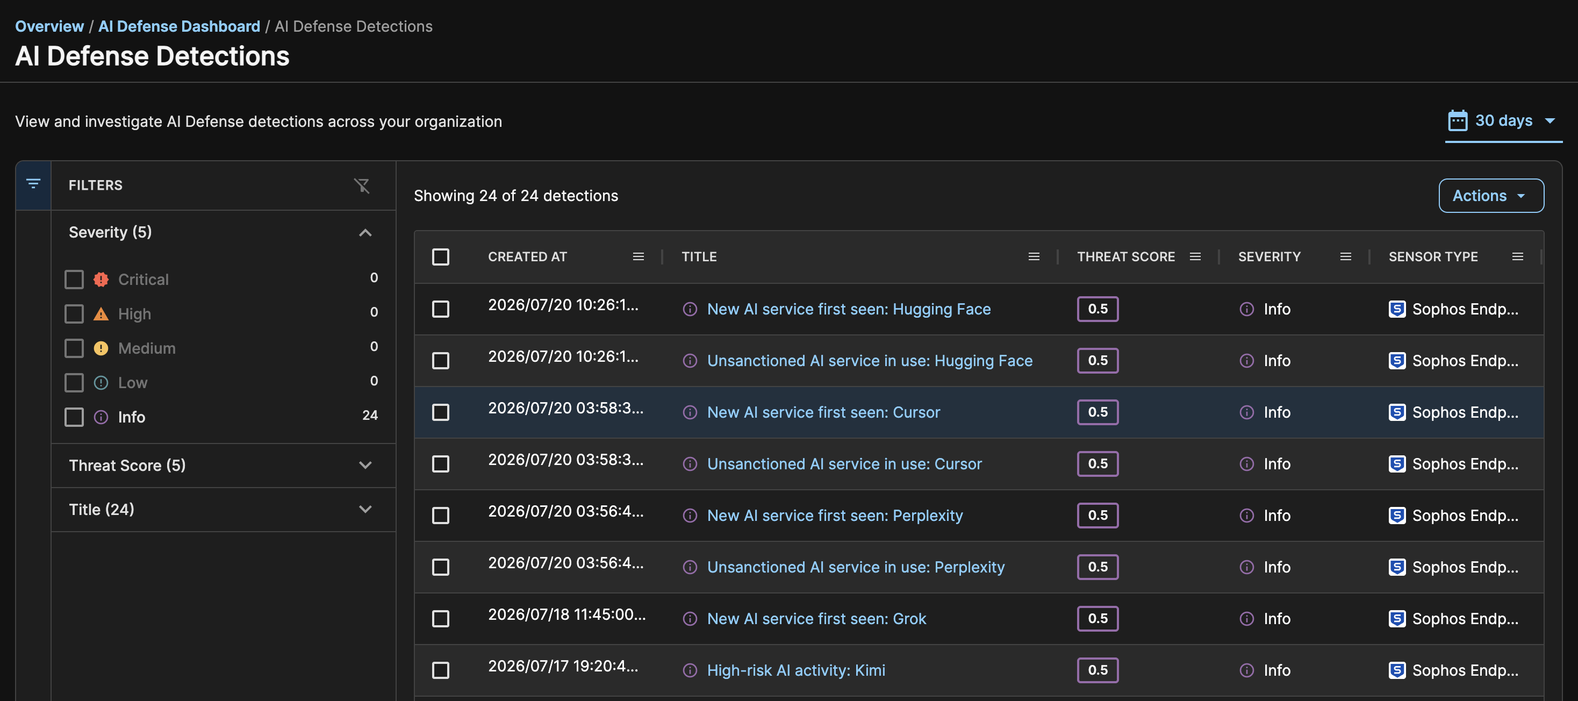Open Unsanctioned AI service in use: Perplexity
This screenshot has height=701, width=1578.
(856, 567)
